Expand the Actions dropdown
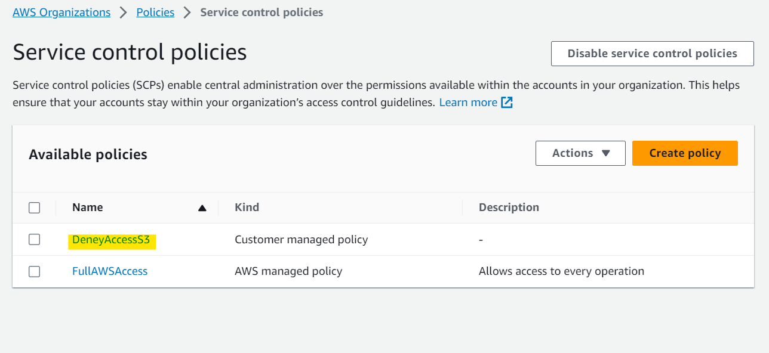The height and width of the screenshot is (353, 769). coord(580,153)
